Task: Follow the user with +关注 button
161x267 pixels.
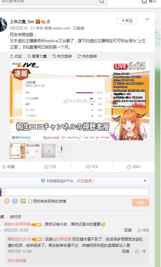Action: click(x=127, y=21)
